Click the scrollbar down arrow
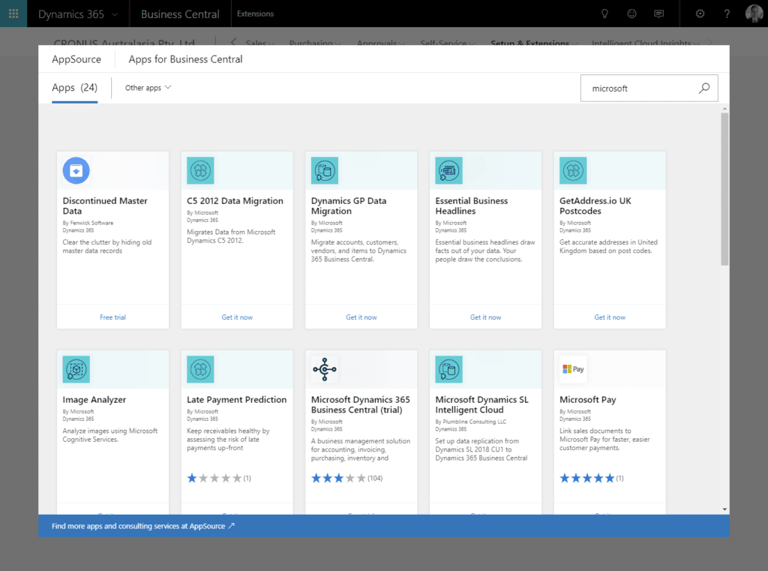The height and width of the screenshot is (571, 768). pyautogui.click(x=724, y=509)
